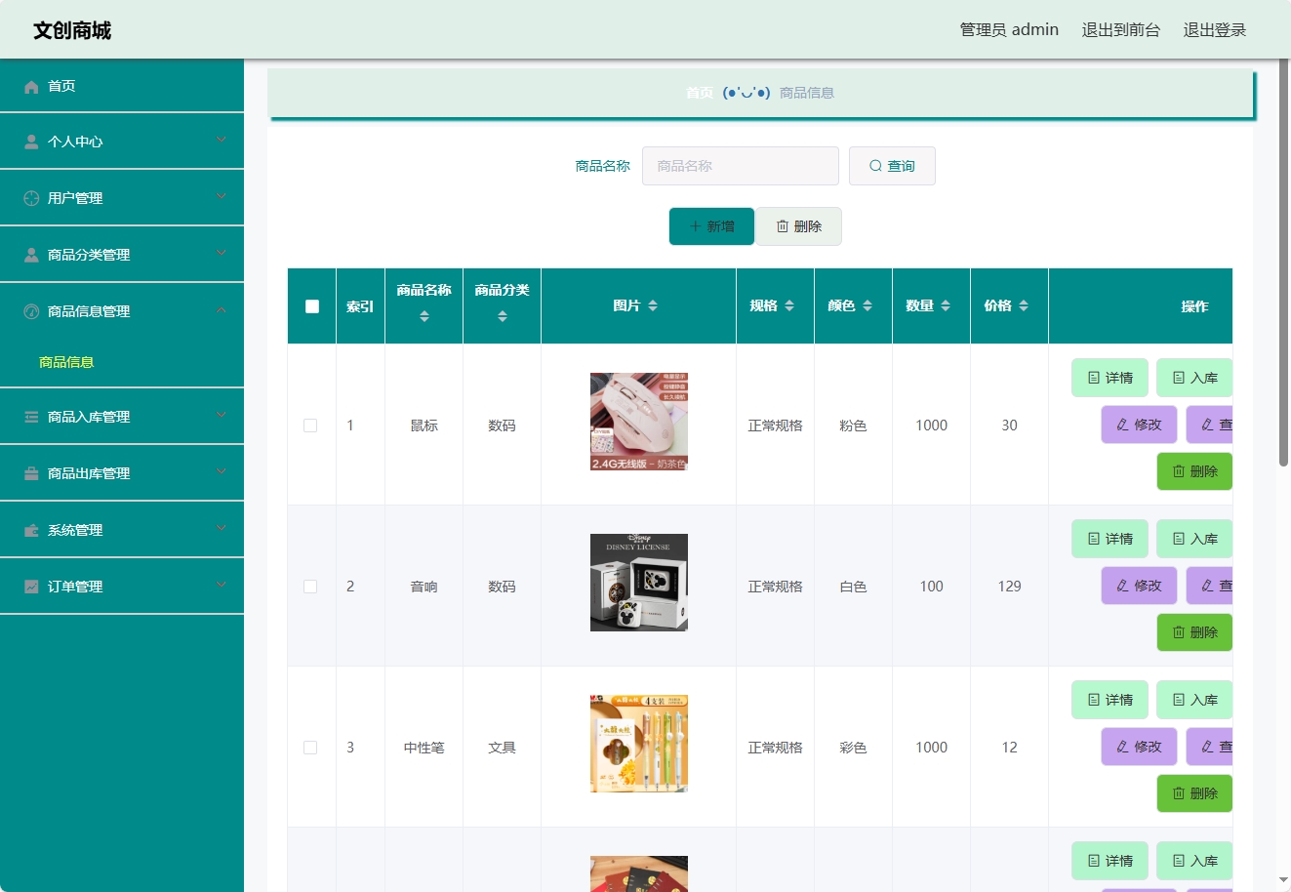Sort the table by 价格 column arrows
The height and width of the screenshot is (892, 1291).
pos(1024,306)
